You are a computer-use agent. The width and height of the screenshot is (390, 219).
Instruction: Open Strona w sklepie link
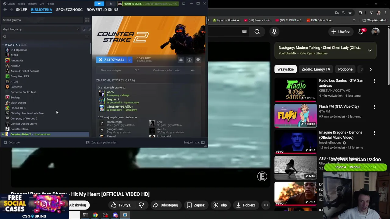click(x=111, y=70)
